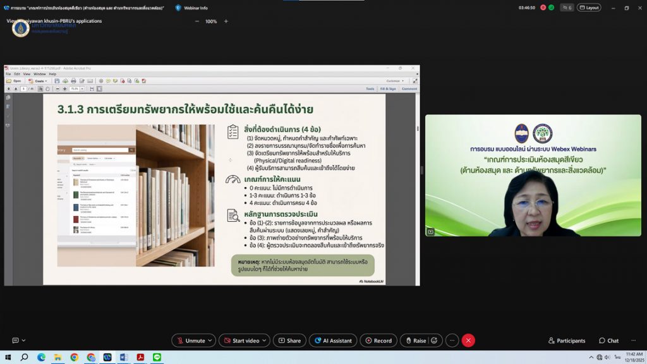The height and width of the screenshot is (364, 647).
Task: Toggle Unmute microphone
Action: point(190,341)
